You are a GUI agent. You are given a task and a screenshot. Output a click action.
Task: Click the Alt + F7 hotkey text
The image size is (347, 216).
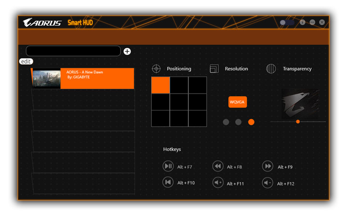point(185,167)
